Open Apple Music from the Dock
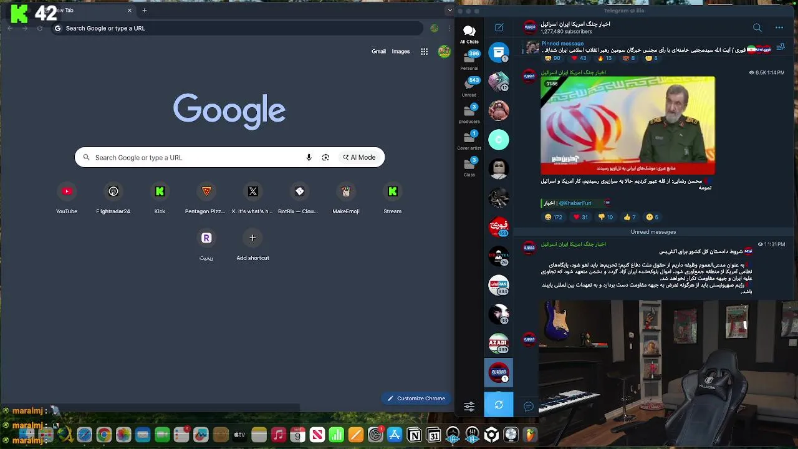 pos(278,435)
